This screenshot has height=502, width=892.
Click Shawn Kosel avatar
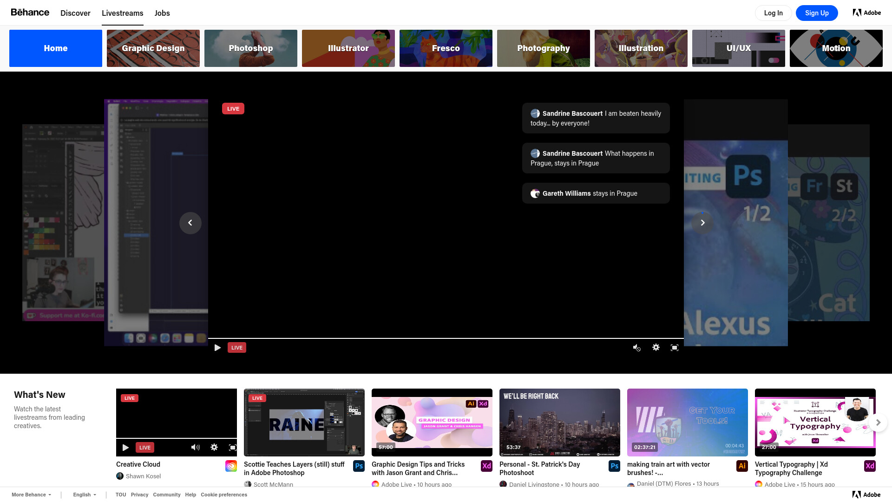click(120, 476)
